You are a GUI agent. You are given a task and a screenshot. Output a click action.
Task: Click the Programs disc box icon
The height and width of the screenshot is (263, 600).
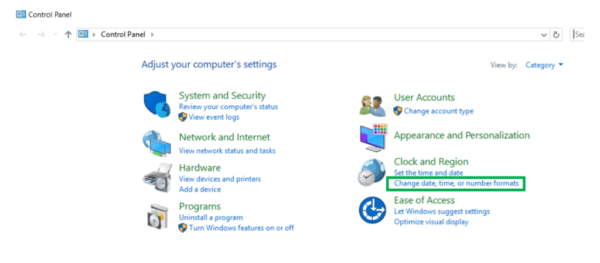pyautogui.click(x=156, y=216)
